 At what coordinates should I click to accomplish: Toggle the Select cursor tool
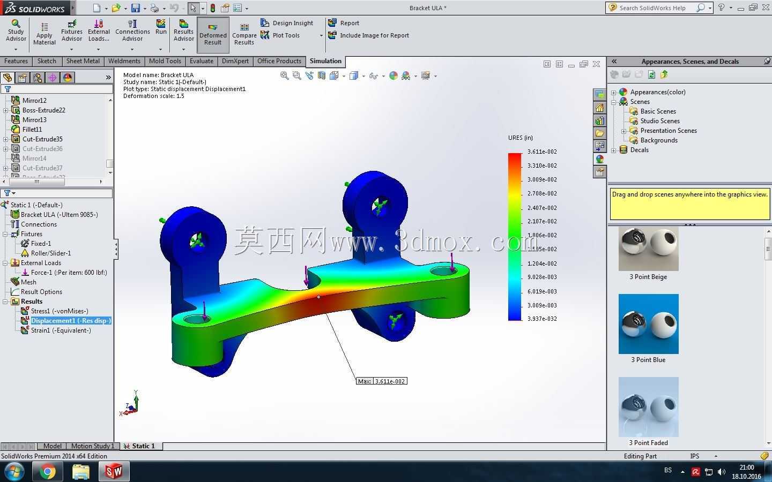point(193,8)
